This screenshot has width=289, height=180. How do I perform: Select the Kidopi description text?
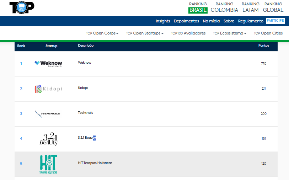(83, 88)
